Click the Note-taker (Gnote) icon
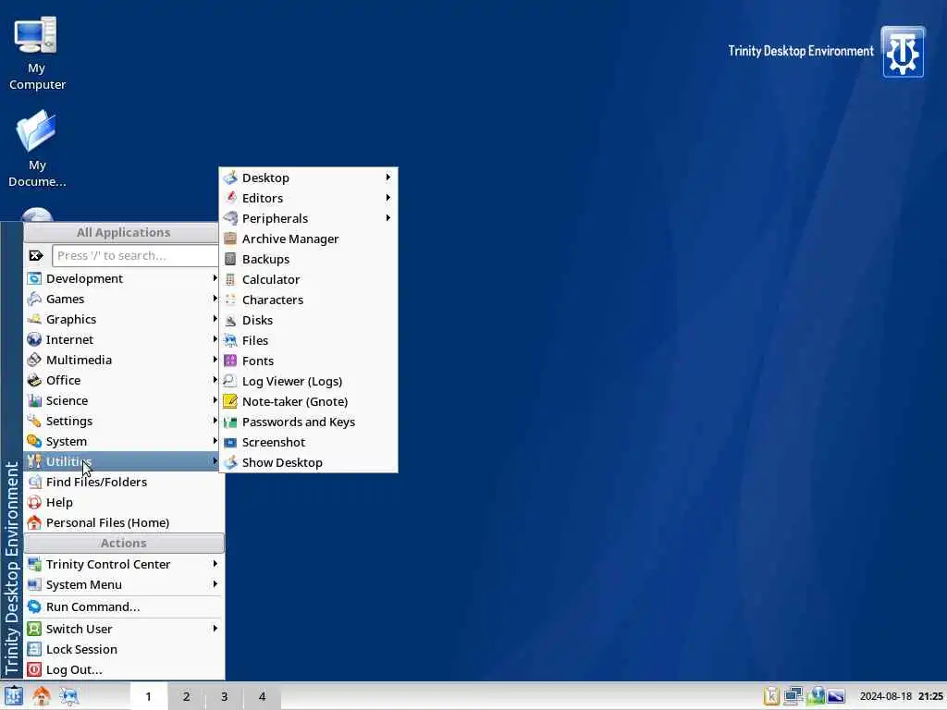 point(230,401)
